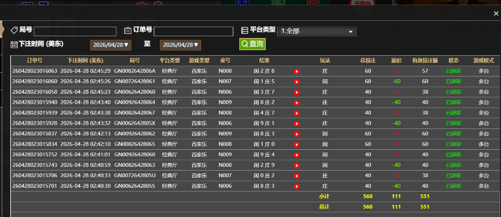Focus the 订单号 input field
The width and height of the screenshot is (501, 217).
(x=193, y=32)
